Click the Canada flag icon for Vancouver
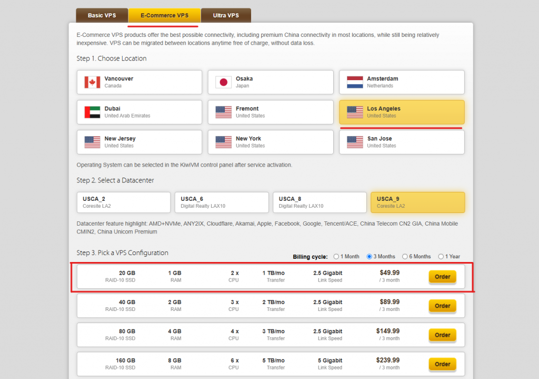 click(92, 82)
